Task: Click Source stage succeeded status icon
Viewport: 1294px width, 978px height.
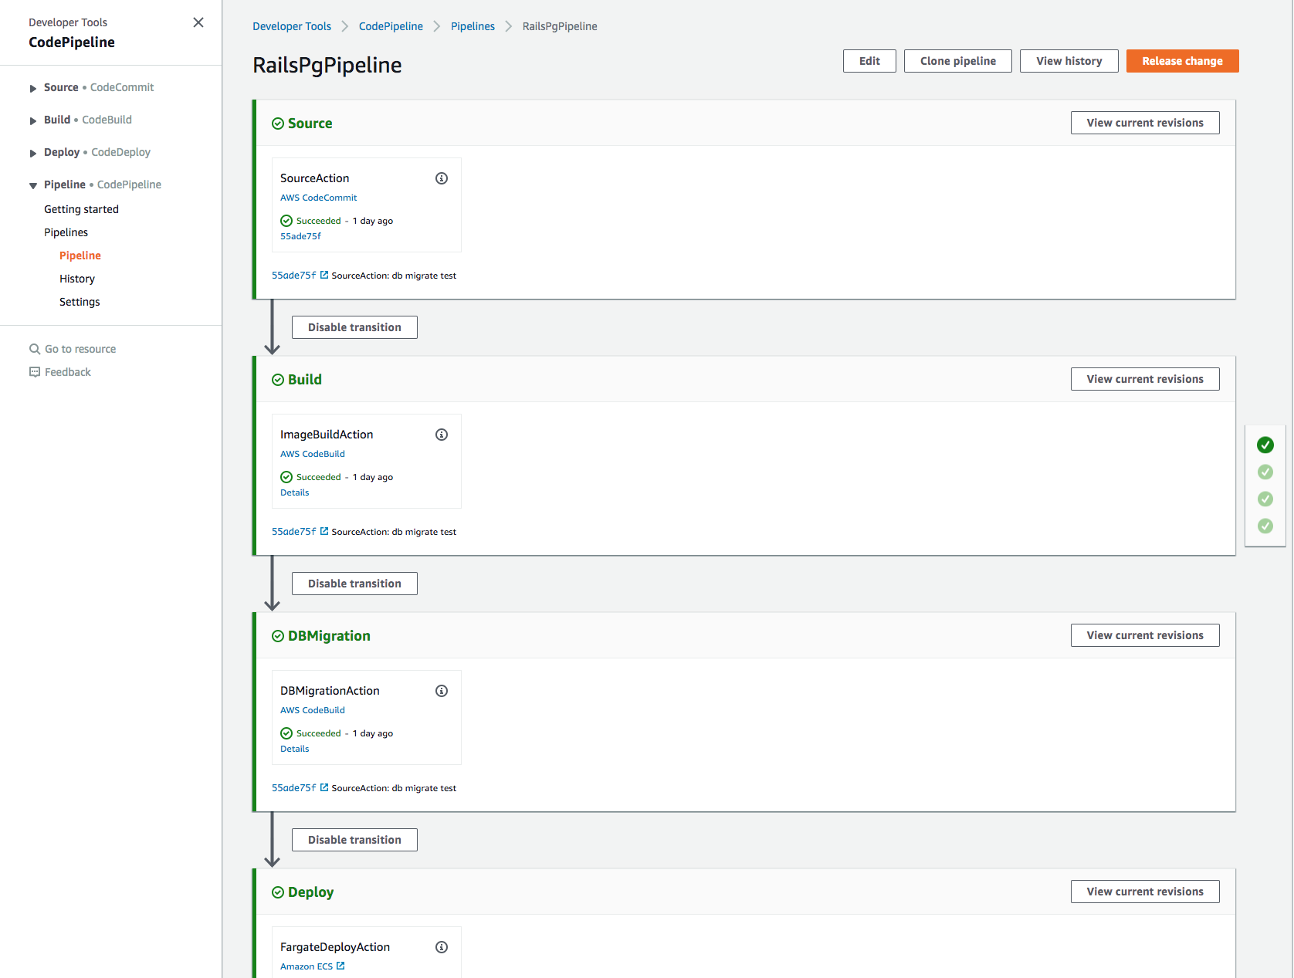Action: (278, 124)
